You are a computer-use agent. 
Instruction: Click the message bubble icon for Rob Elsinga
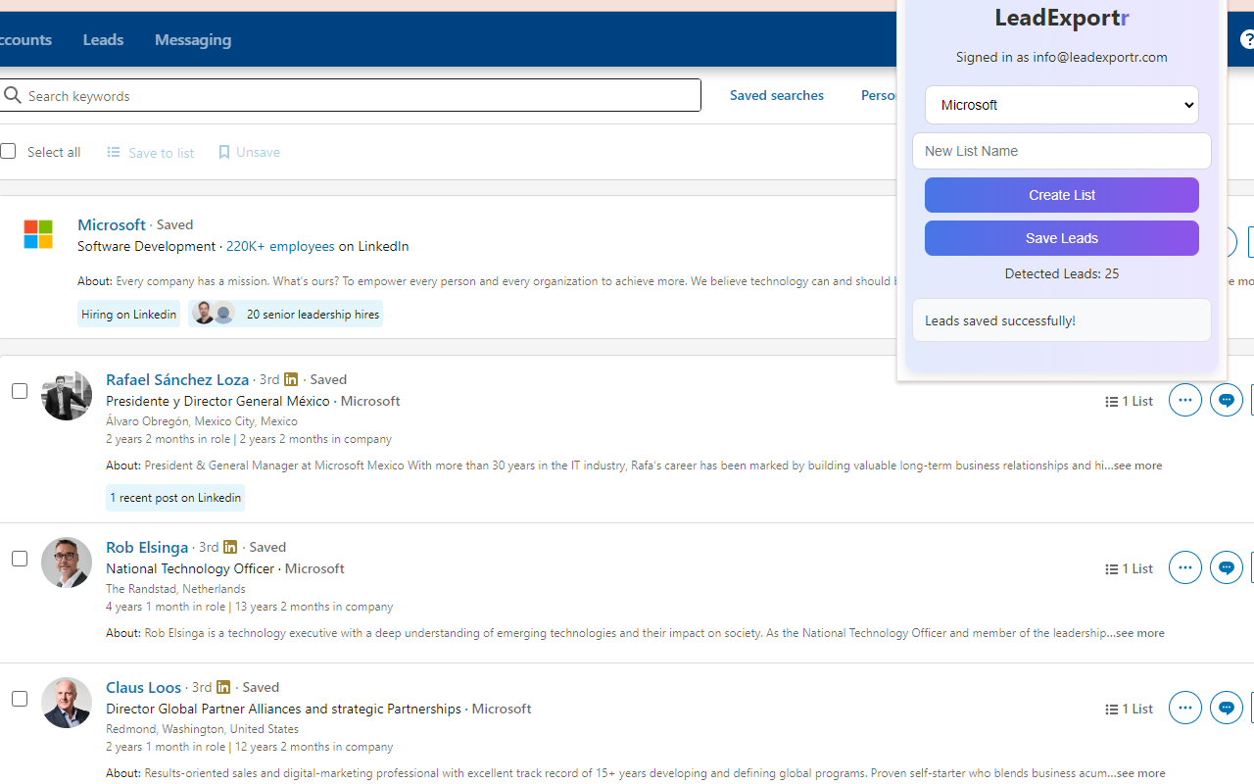pos(1227,567)
